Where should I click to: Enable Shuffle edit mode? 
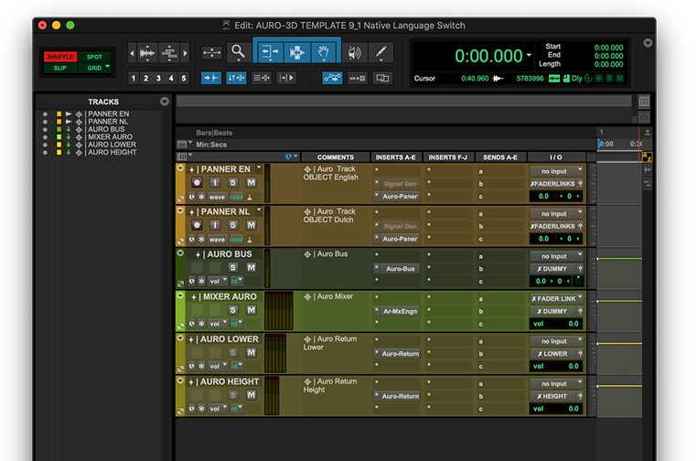[x=60, y=57]
